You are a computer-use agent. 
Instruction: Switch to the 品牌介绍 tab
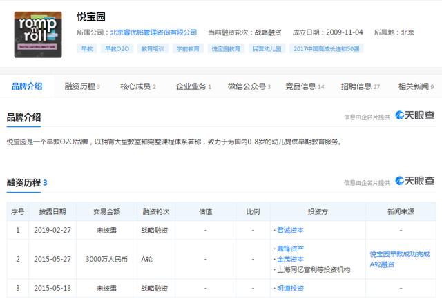click(27, 86)
